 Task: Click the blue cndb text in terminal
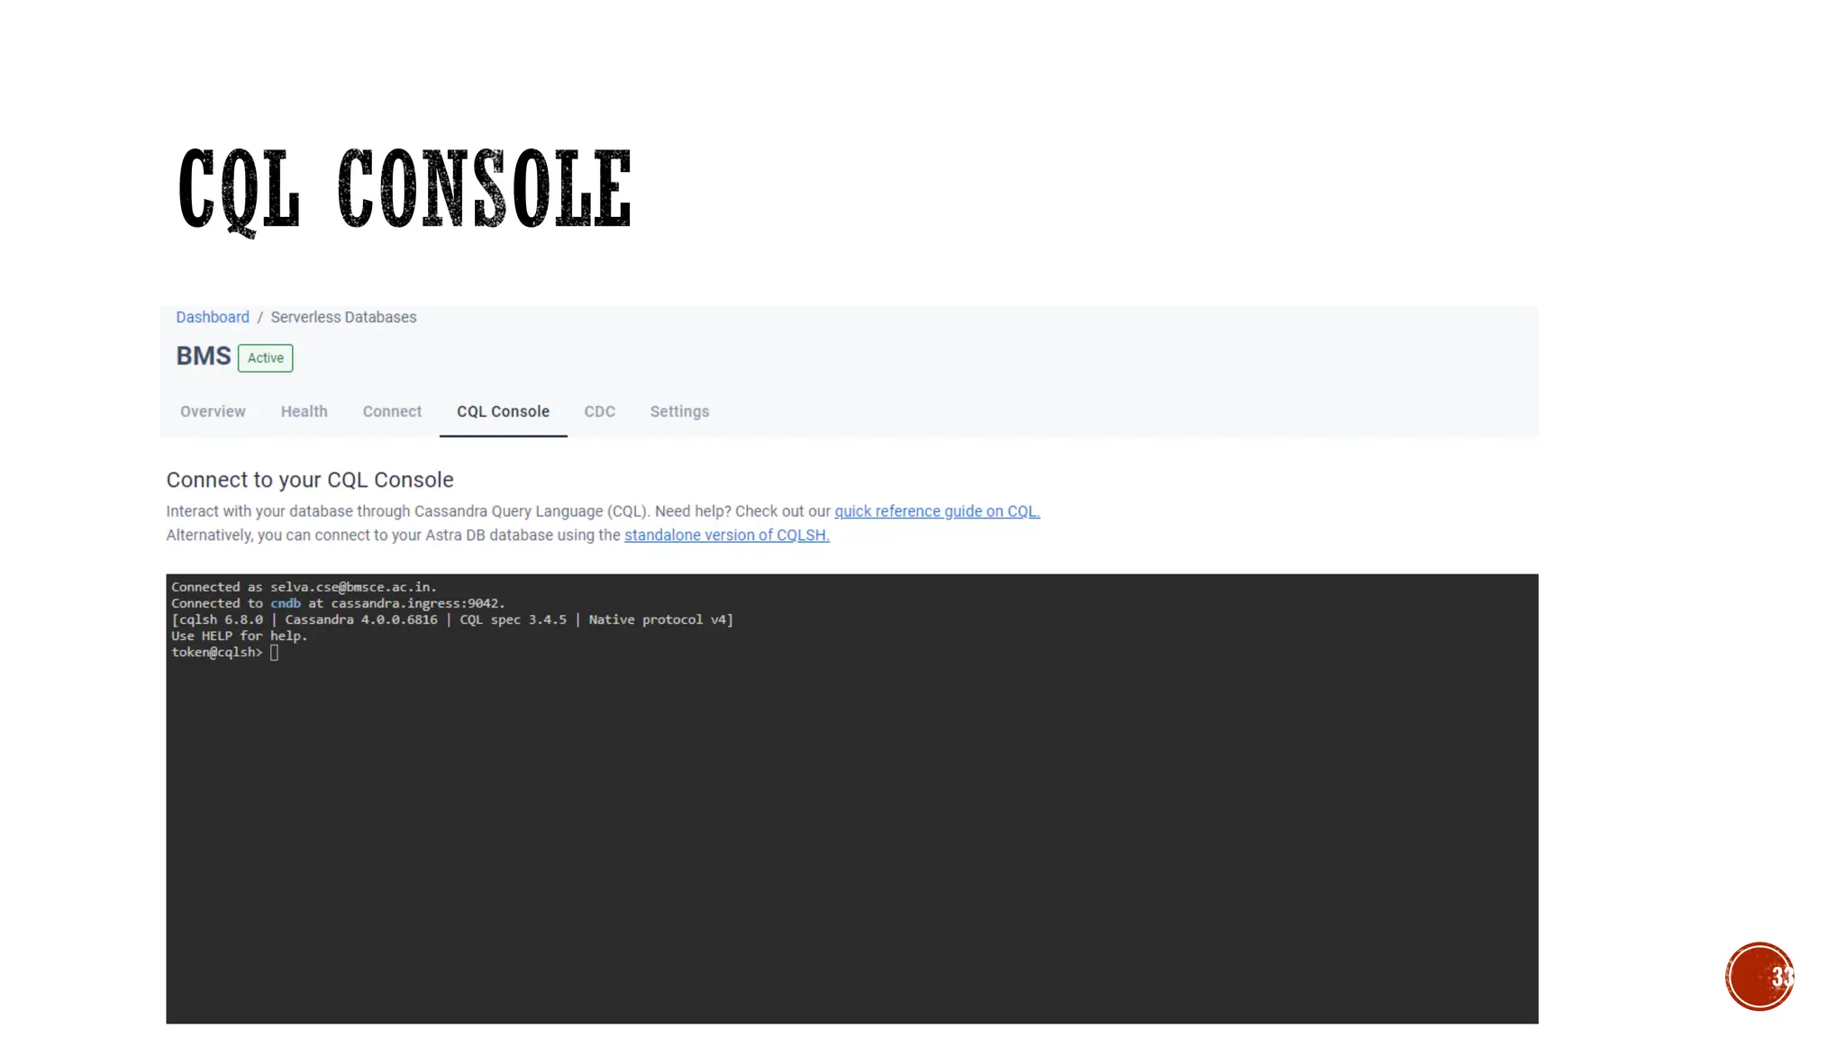286,603
